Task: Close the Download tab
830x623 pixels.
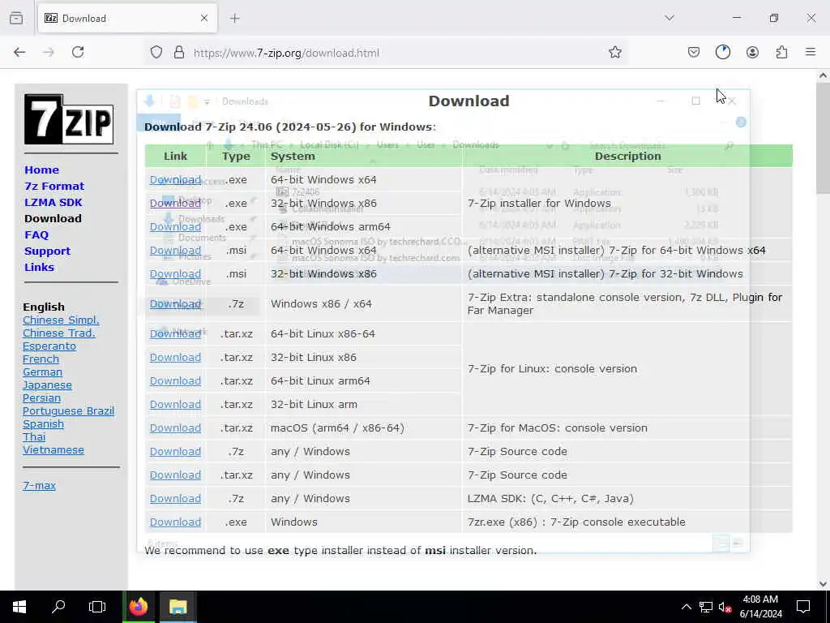Action: pos(203,19)
